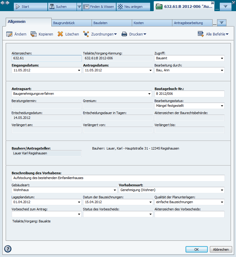236x257 pixels.
Task: Click the Neu anlegen snowflake icon
Action: click(120, 7)
